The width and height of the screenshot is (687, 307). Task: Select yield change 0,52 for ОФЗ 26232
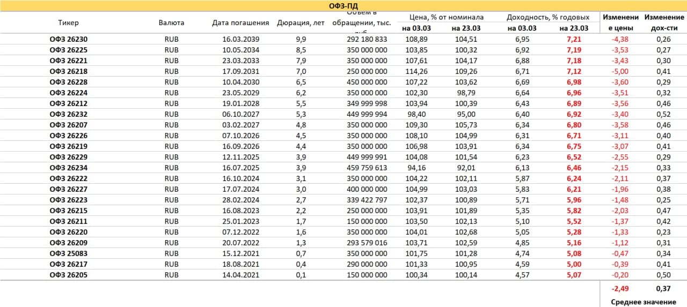(663, 114)
